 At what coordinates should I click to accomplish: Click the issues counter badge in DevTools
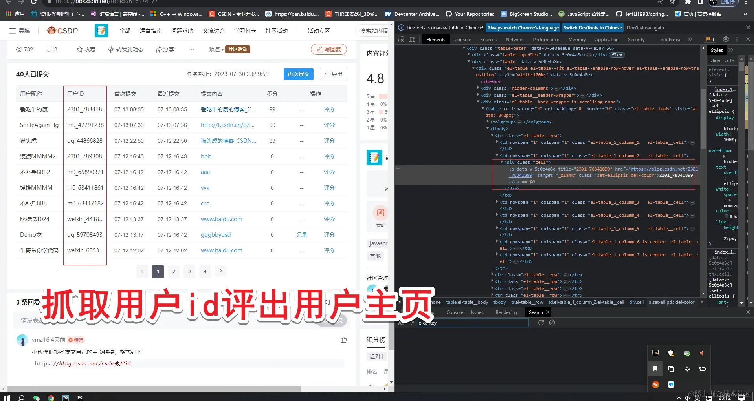click(x=710, y=39)
